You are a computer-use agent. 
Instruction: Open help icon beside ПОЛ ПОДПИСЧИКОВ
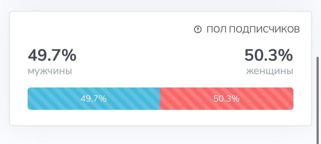198,29
